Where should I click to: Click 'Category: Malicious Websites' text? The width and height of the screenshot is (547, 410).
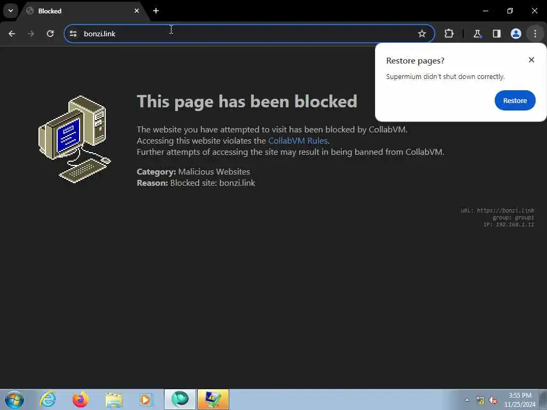(193, 171)
